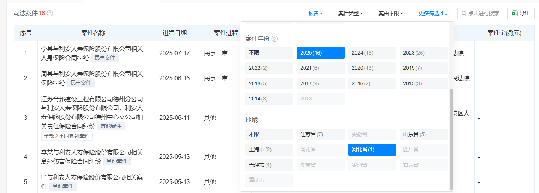
Task: Click the help icon next to 案件年份
Action: [275, 39]
